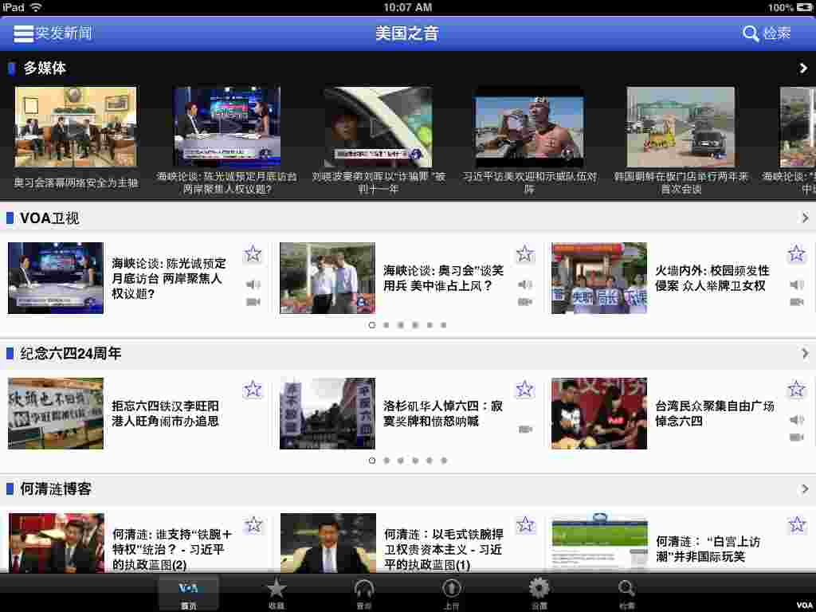816x612 pixels.
Task: Tap the video camera icon beside 火墙内外 story
Action: pyautogui.click(x=798, y=301)
